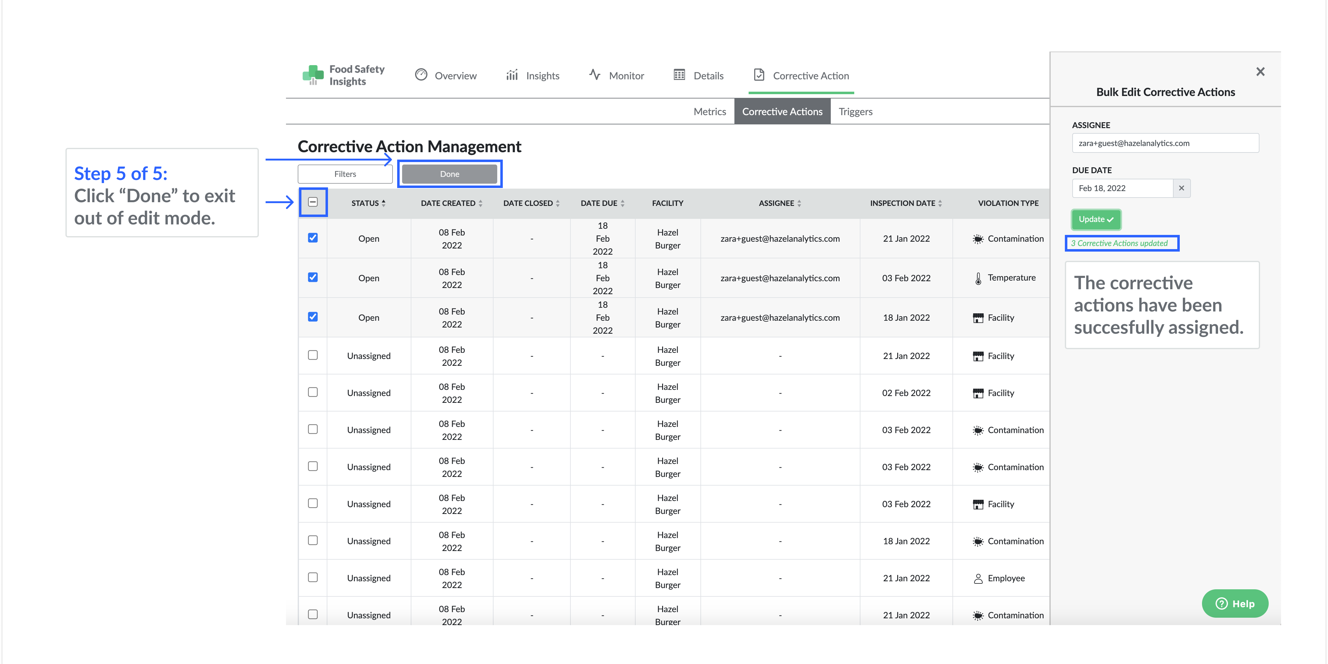Close the Bulk Edit panel
The image size is (1328, 664).
click(1260, 72)
